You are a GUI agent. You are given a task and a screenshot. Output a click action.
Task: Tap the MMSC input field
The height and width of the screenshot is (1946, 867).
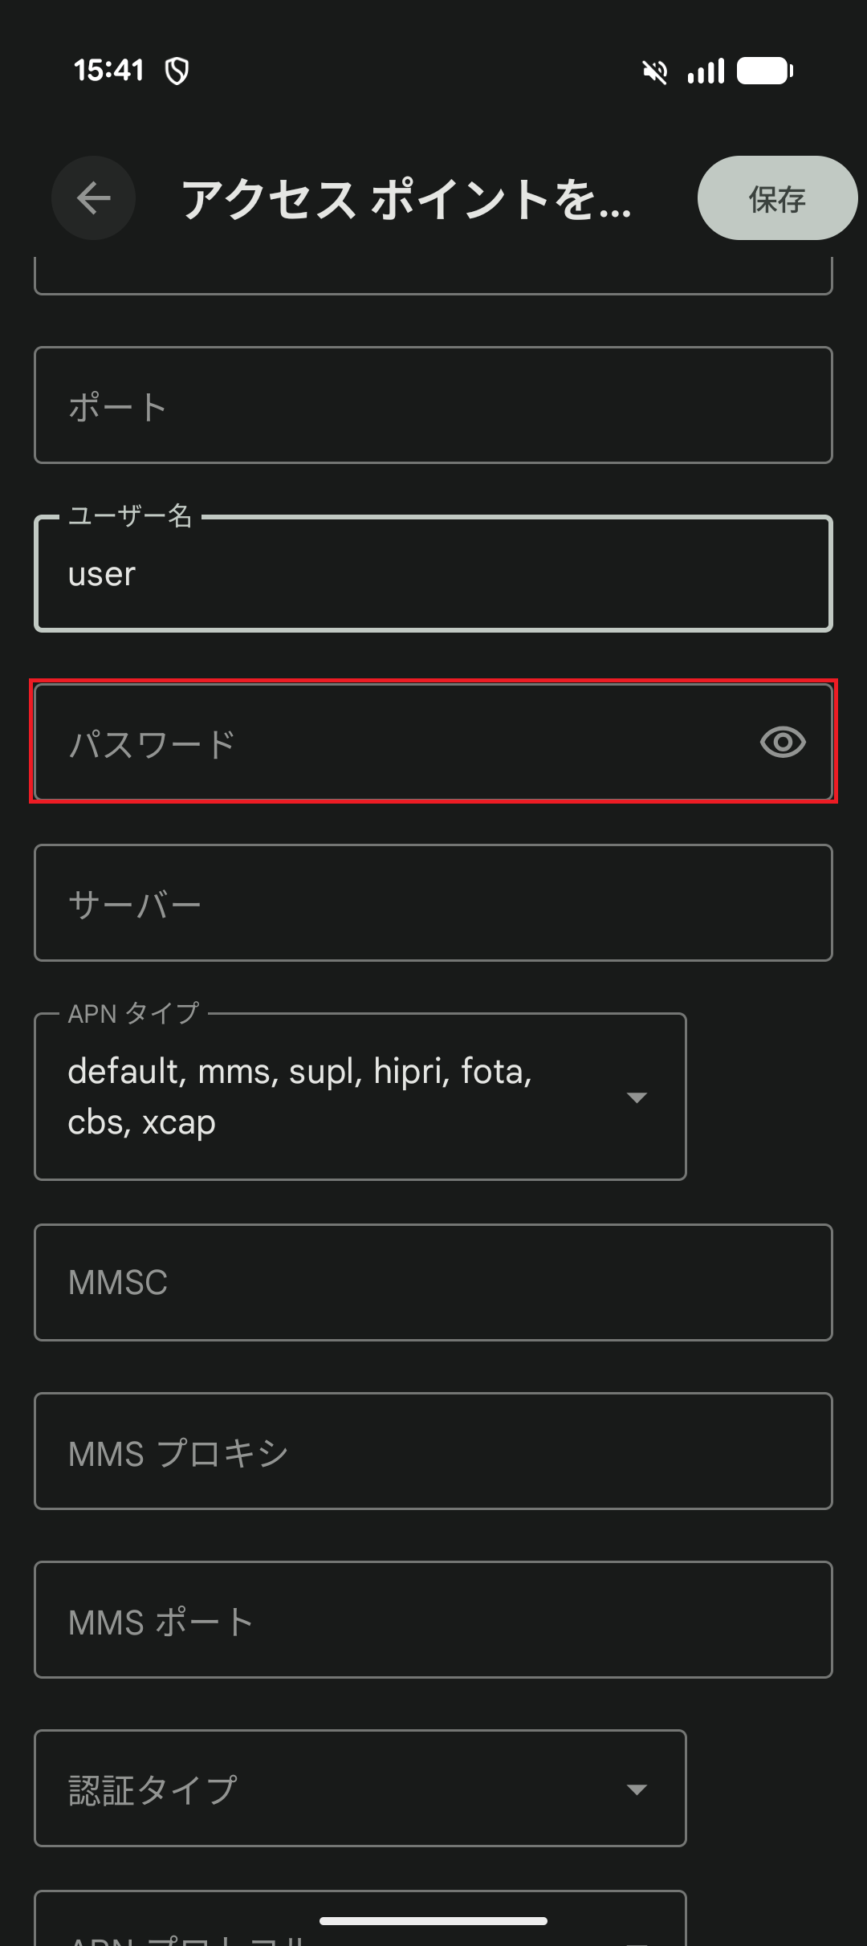[x=433, y=1282]
